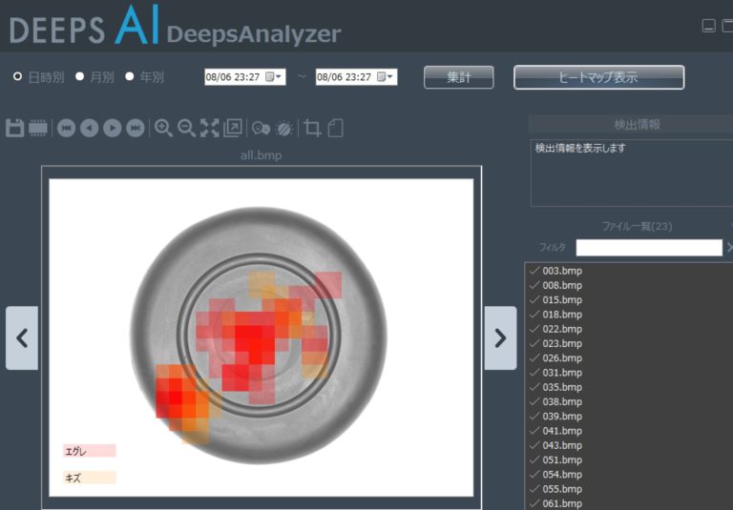Click the 集計 button
Image resolution: width=733 pixels, height=510 pixels.
pyautogui.click(x=458, y=77)
